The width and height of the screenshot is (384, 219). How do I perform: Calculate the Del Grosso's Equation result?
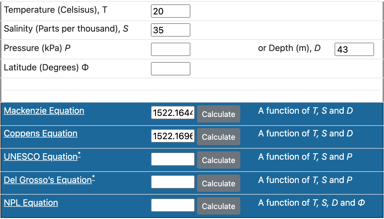click(219, 183)
